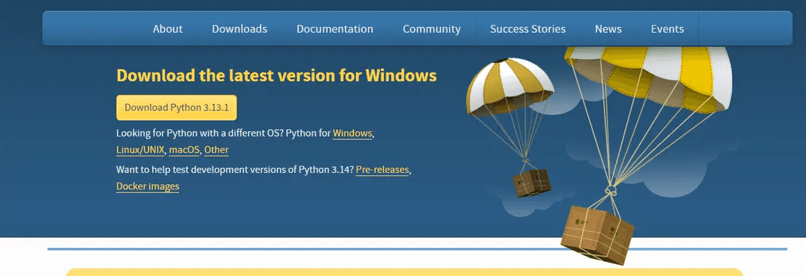806x276 pixels.
Task: Follow the Windows link
Action: click(x=352, y=133)
